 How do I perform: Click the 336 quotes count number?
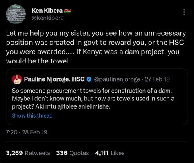point(62,153)
